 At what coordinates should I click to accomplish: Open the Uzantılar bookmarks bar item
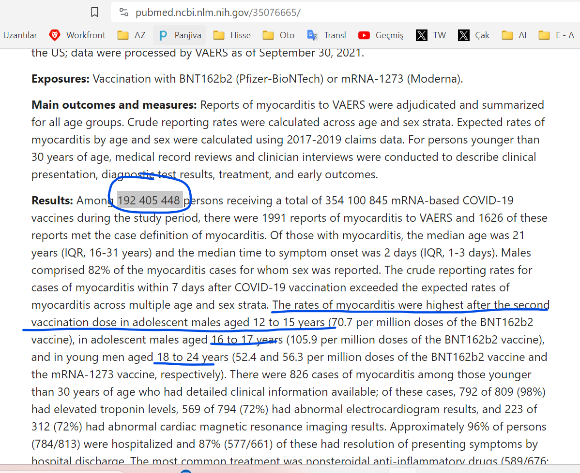click(x=20, y=35)
